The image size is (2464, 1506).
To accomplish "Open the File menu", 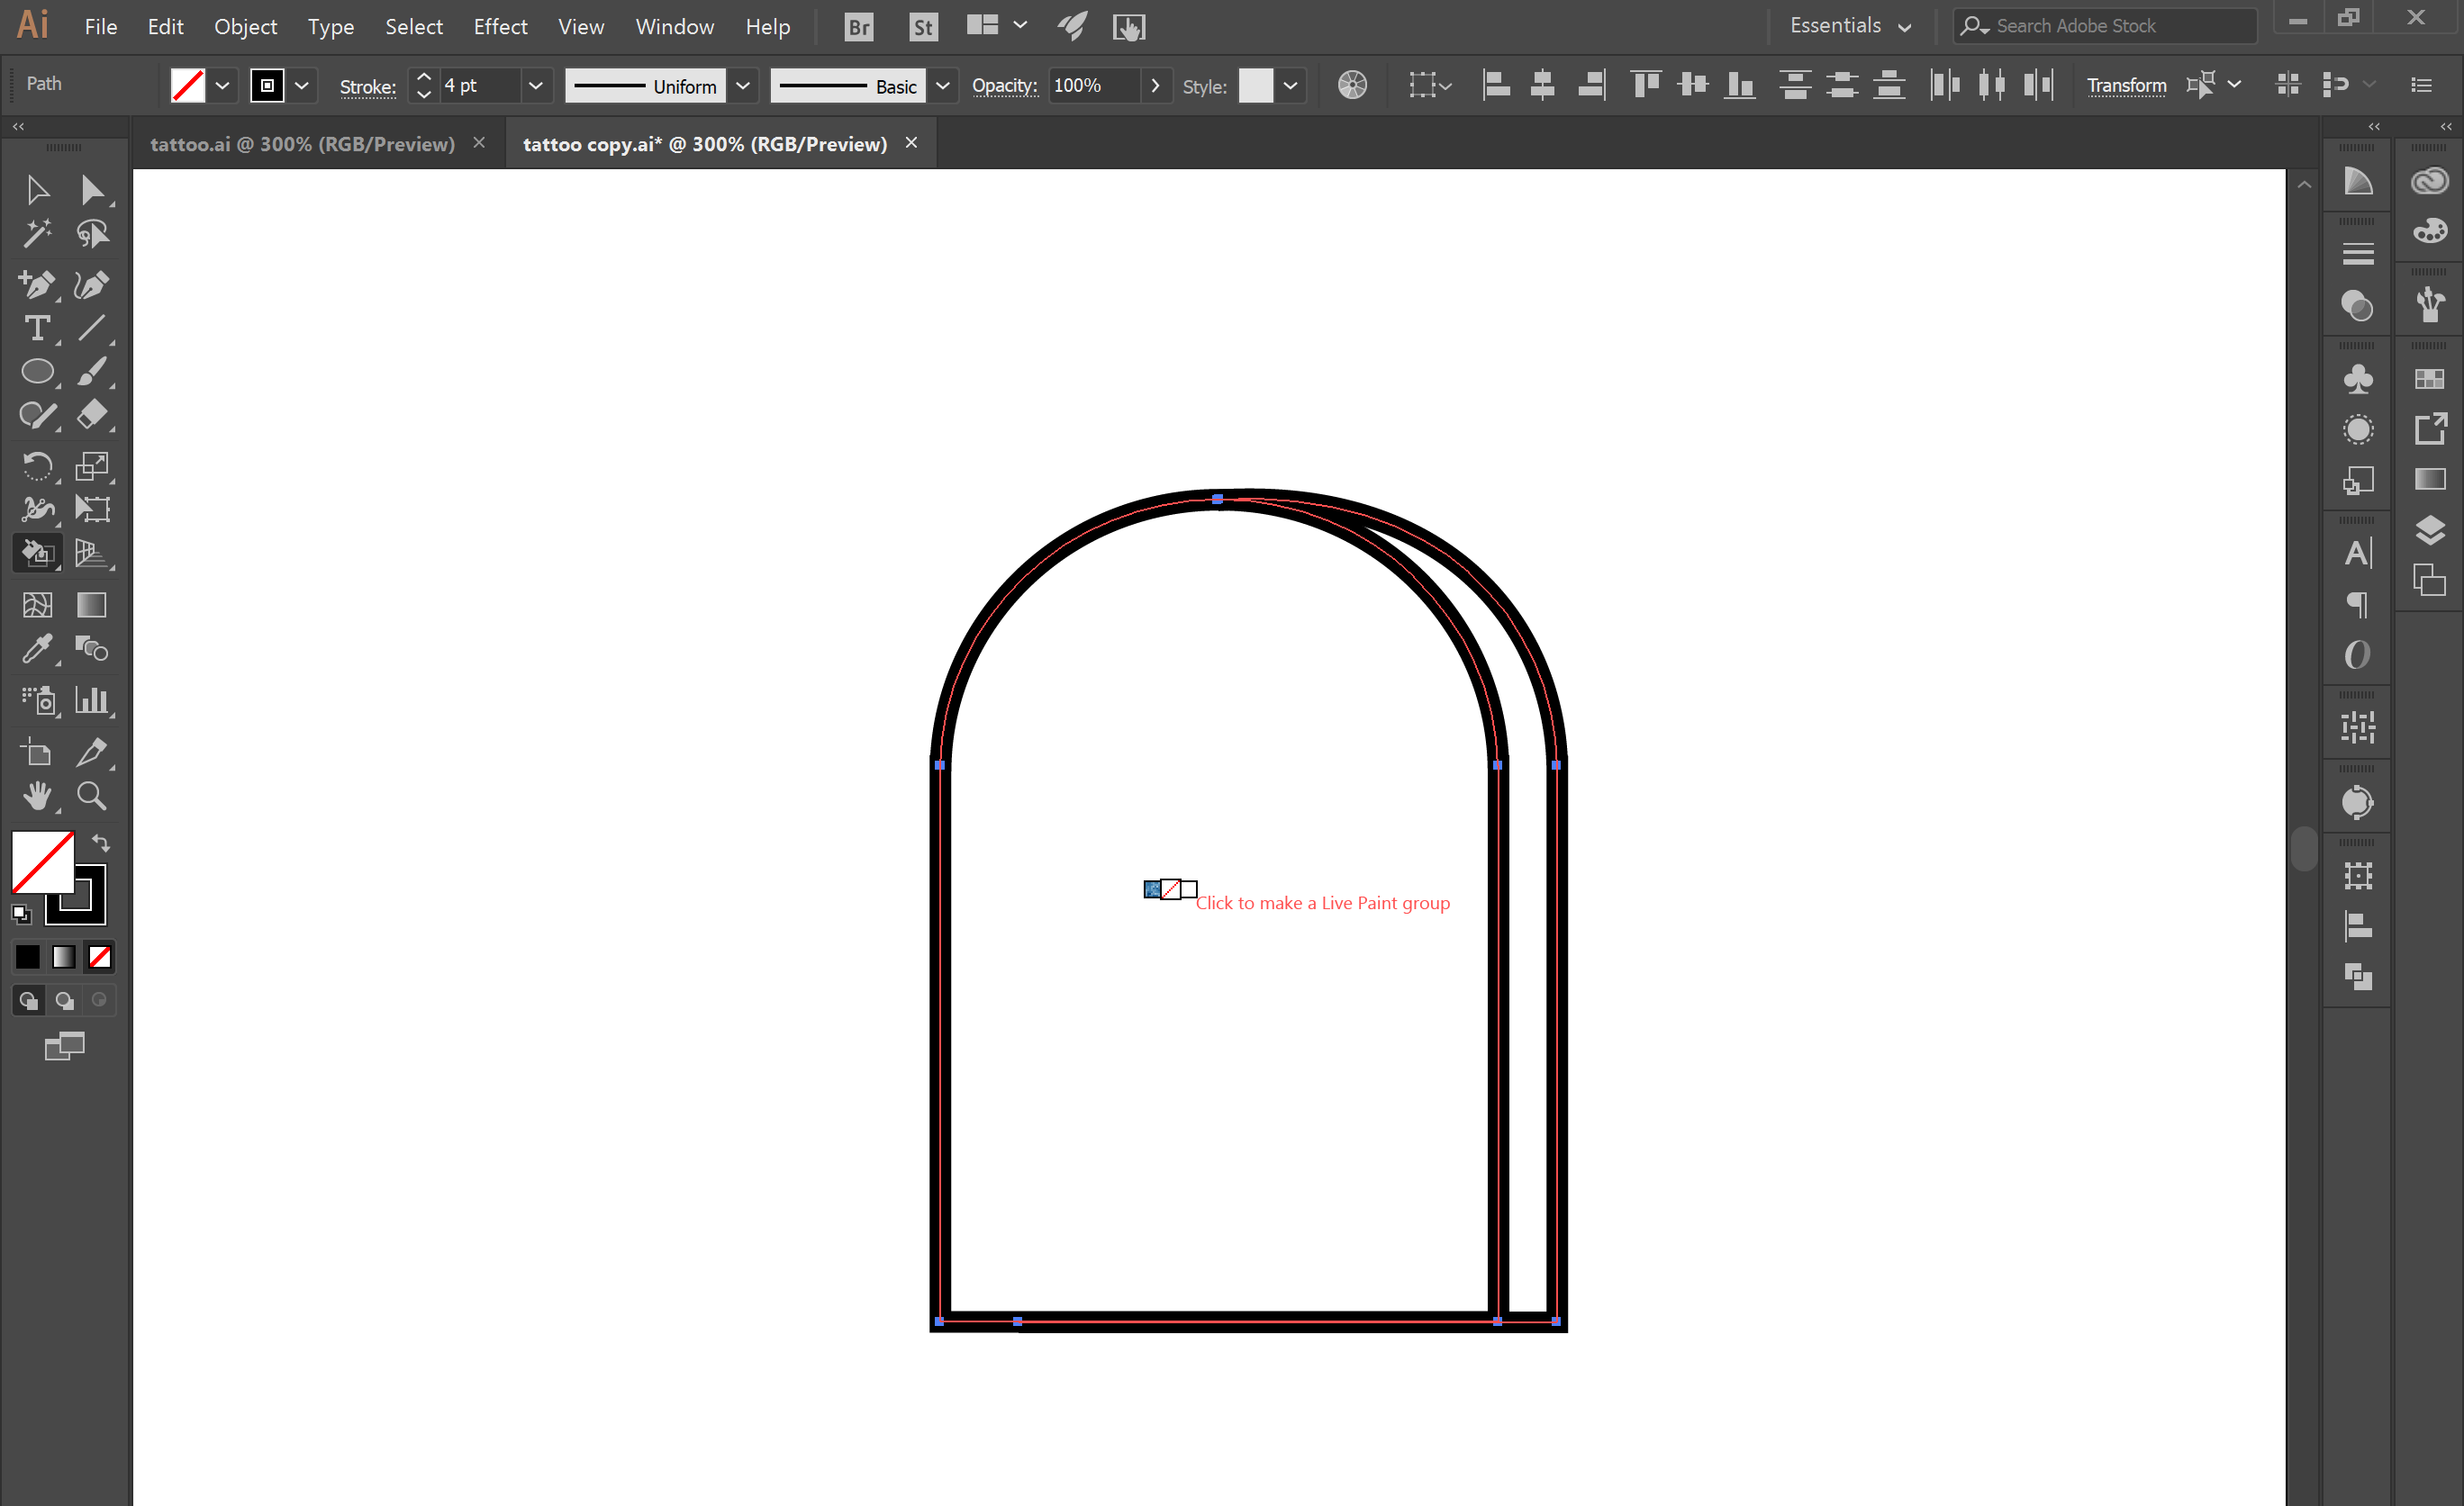I will [x=101, y=27].
